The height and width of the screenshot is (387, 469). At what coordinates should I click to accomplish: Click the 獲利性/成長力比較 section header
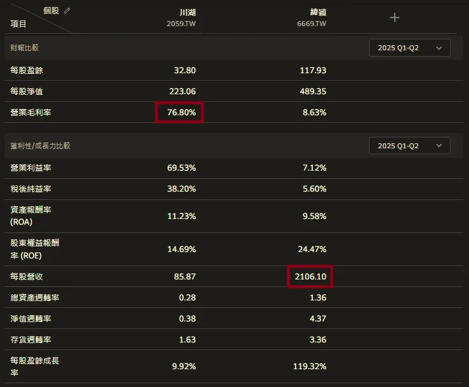pyautogui.click(x=41, y=146)
